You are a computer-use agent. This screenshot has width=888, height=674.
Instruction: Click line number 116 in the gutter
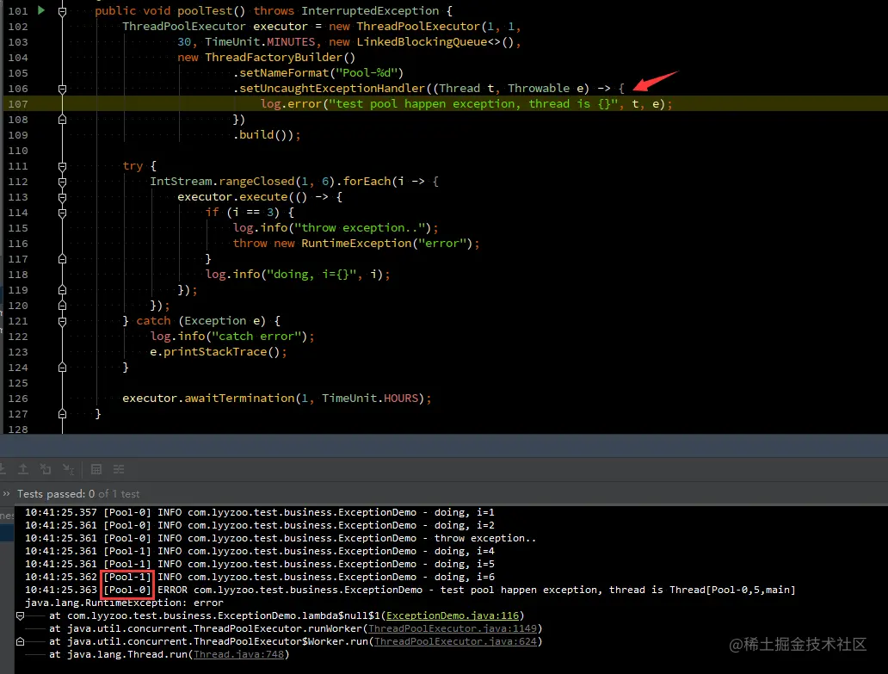coord(18,244)
